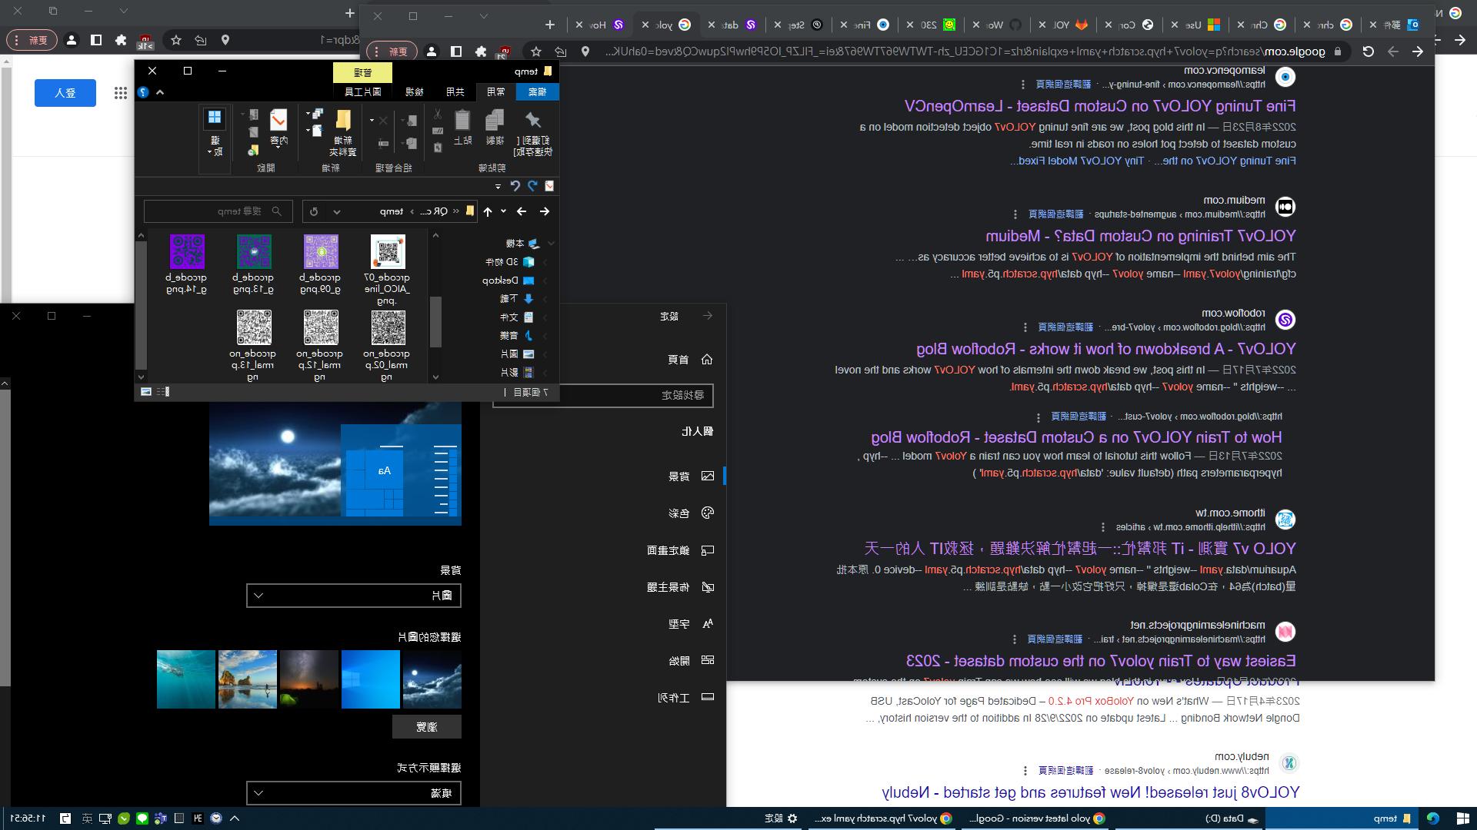
Task: Open new tab in front Chrome window
Action: [x=550, y=25]
